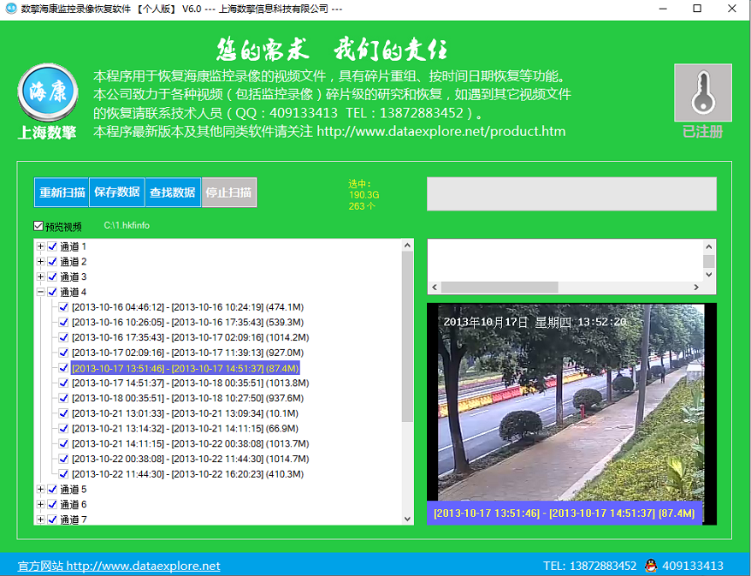The height and width of the screenshot is (576, 751).
Task: Click the 190.3G selected size text
Action: pyautogui.click(x=364, y=195)
